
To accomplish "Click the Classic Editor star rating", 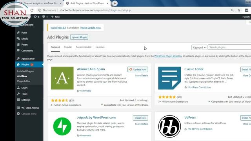I will [167, 97].
